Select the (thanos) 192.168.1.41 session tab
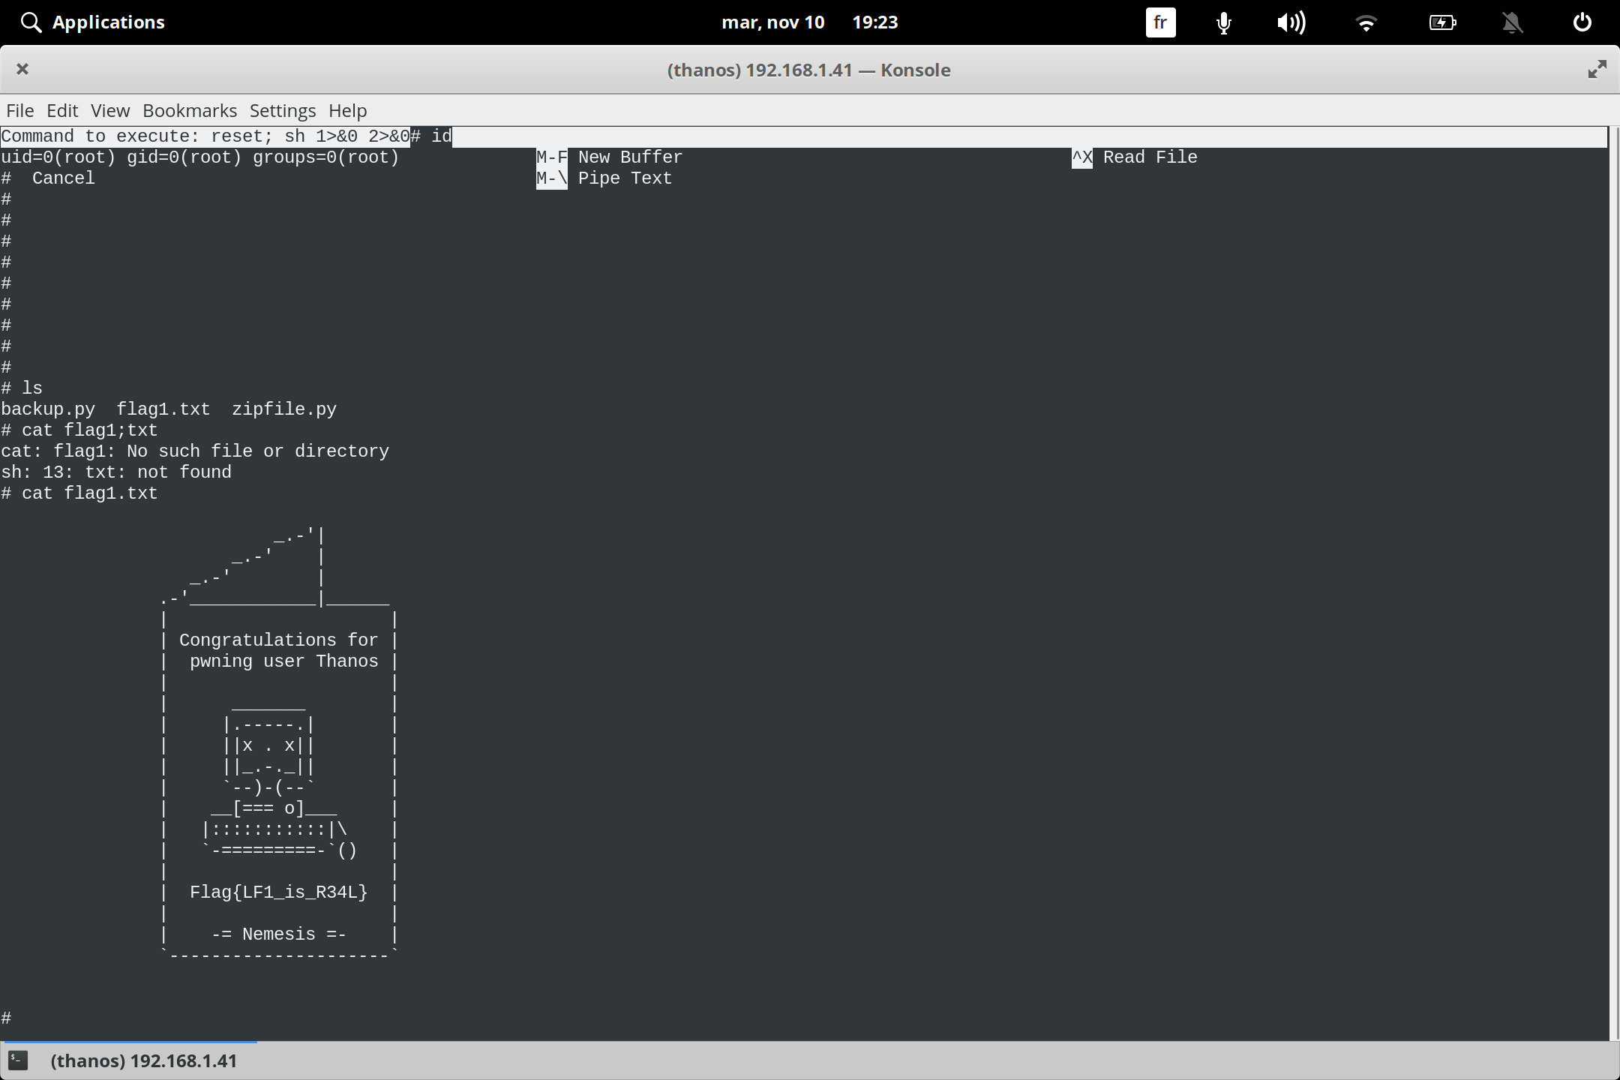The width and height of the screenshot is (1620, 1080). 144,1060
